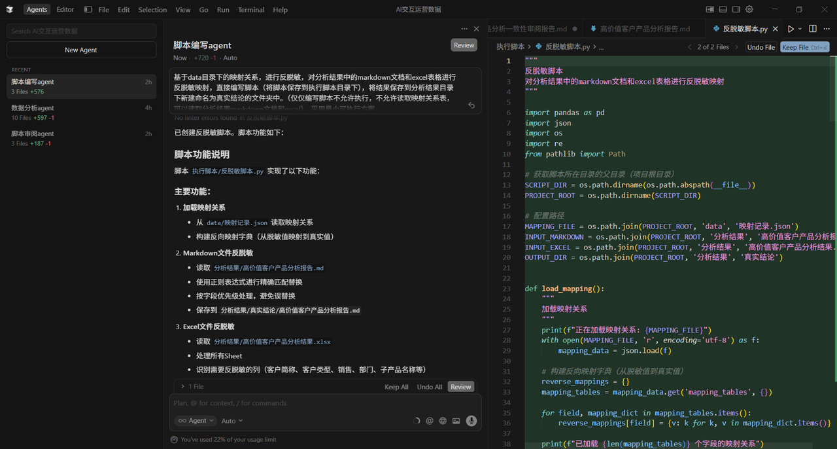Click the microphone icon to dictate a message
The height and width of the screenshot is (449, 837).
pyautogui.click(x=471, y=421)
